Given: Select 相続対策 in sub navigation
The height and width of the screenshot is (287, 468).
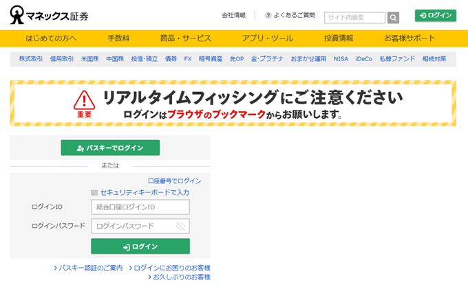Looking at the screenshot, I should click(434, 59).
